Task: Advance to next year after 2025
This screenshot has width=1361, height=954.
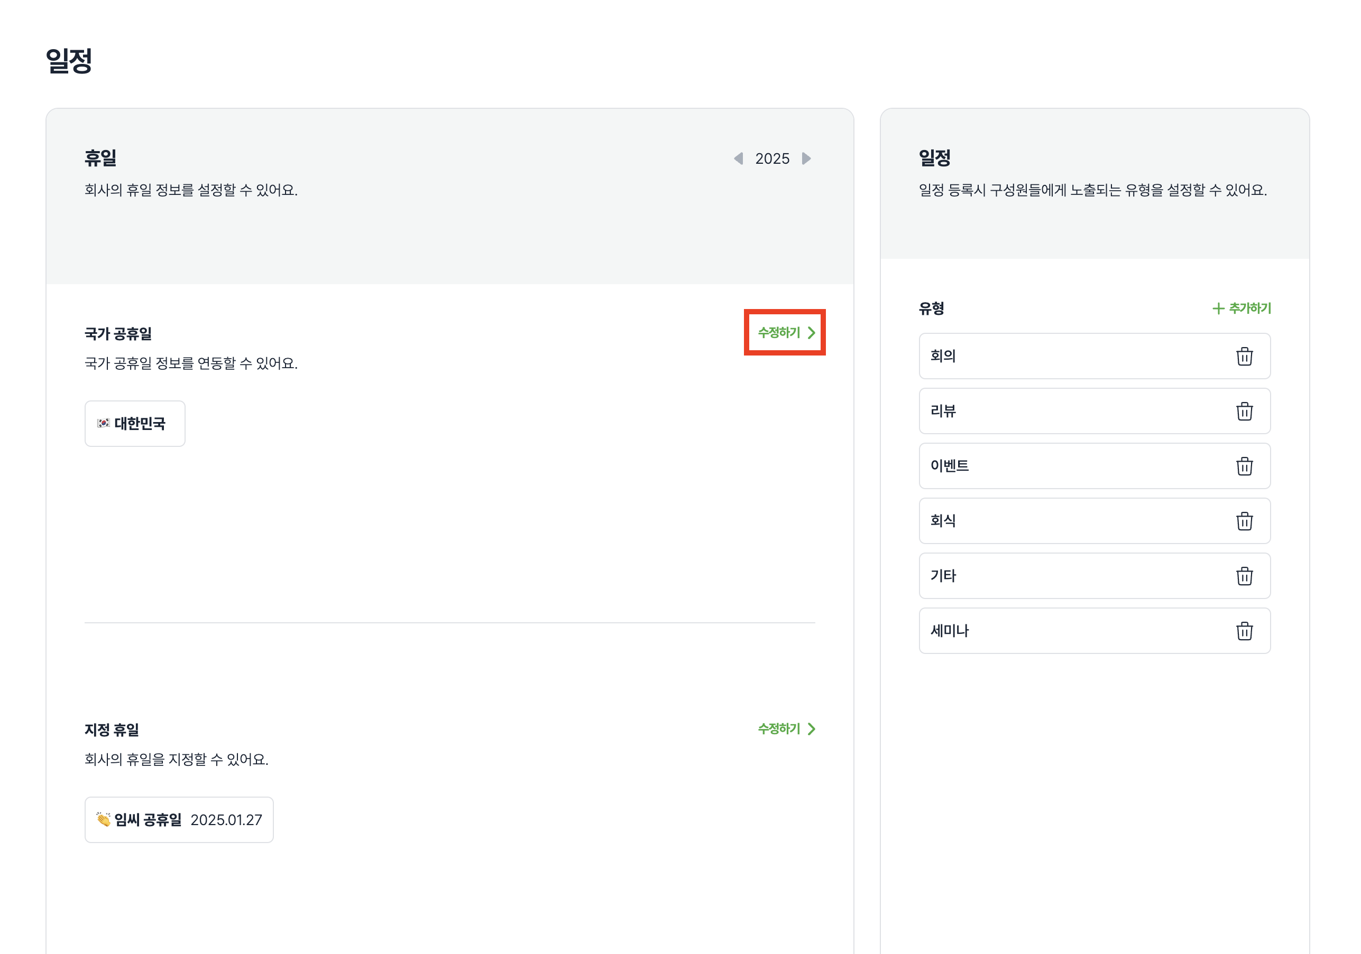Action: point(806,158)
